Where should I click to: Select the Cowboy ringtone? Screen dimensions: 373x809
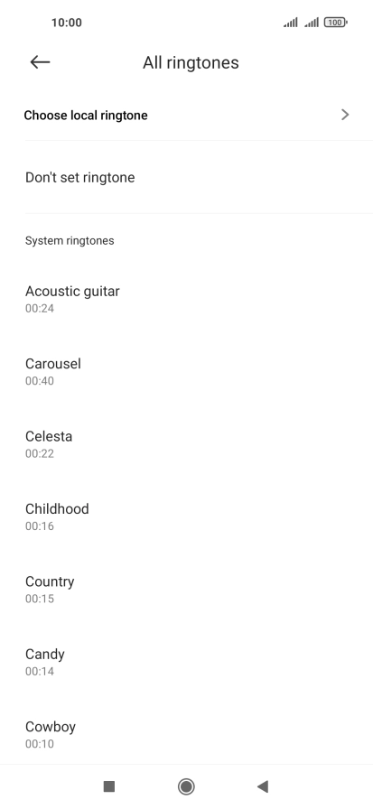[x=186, y=734]
